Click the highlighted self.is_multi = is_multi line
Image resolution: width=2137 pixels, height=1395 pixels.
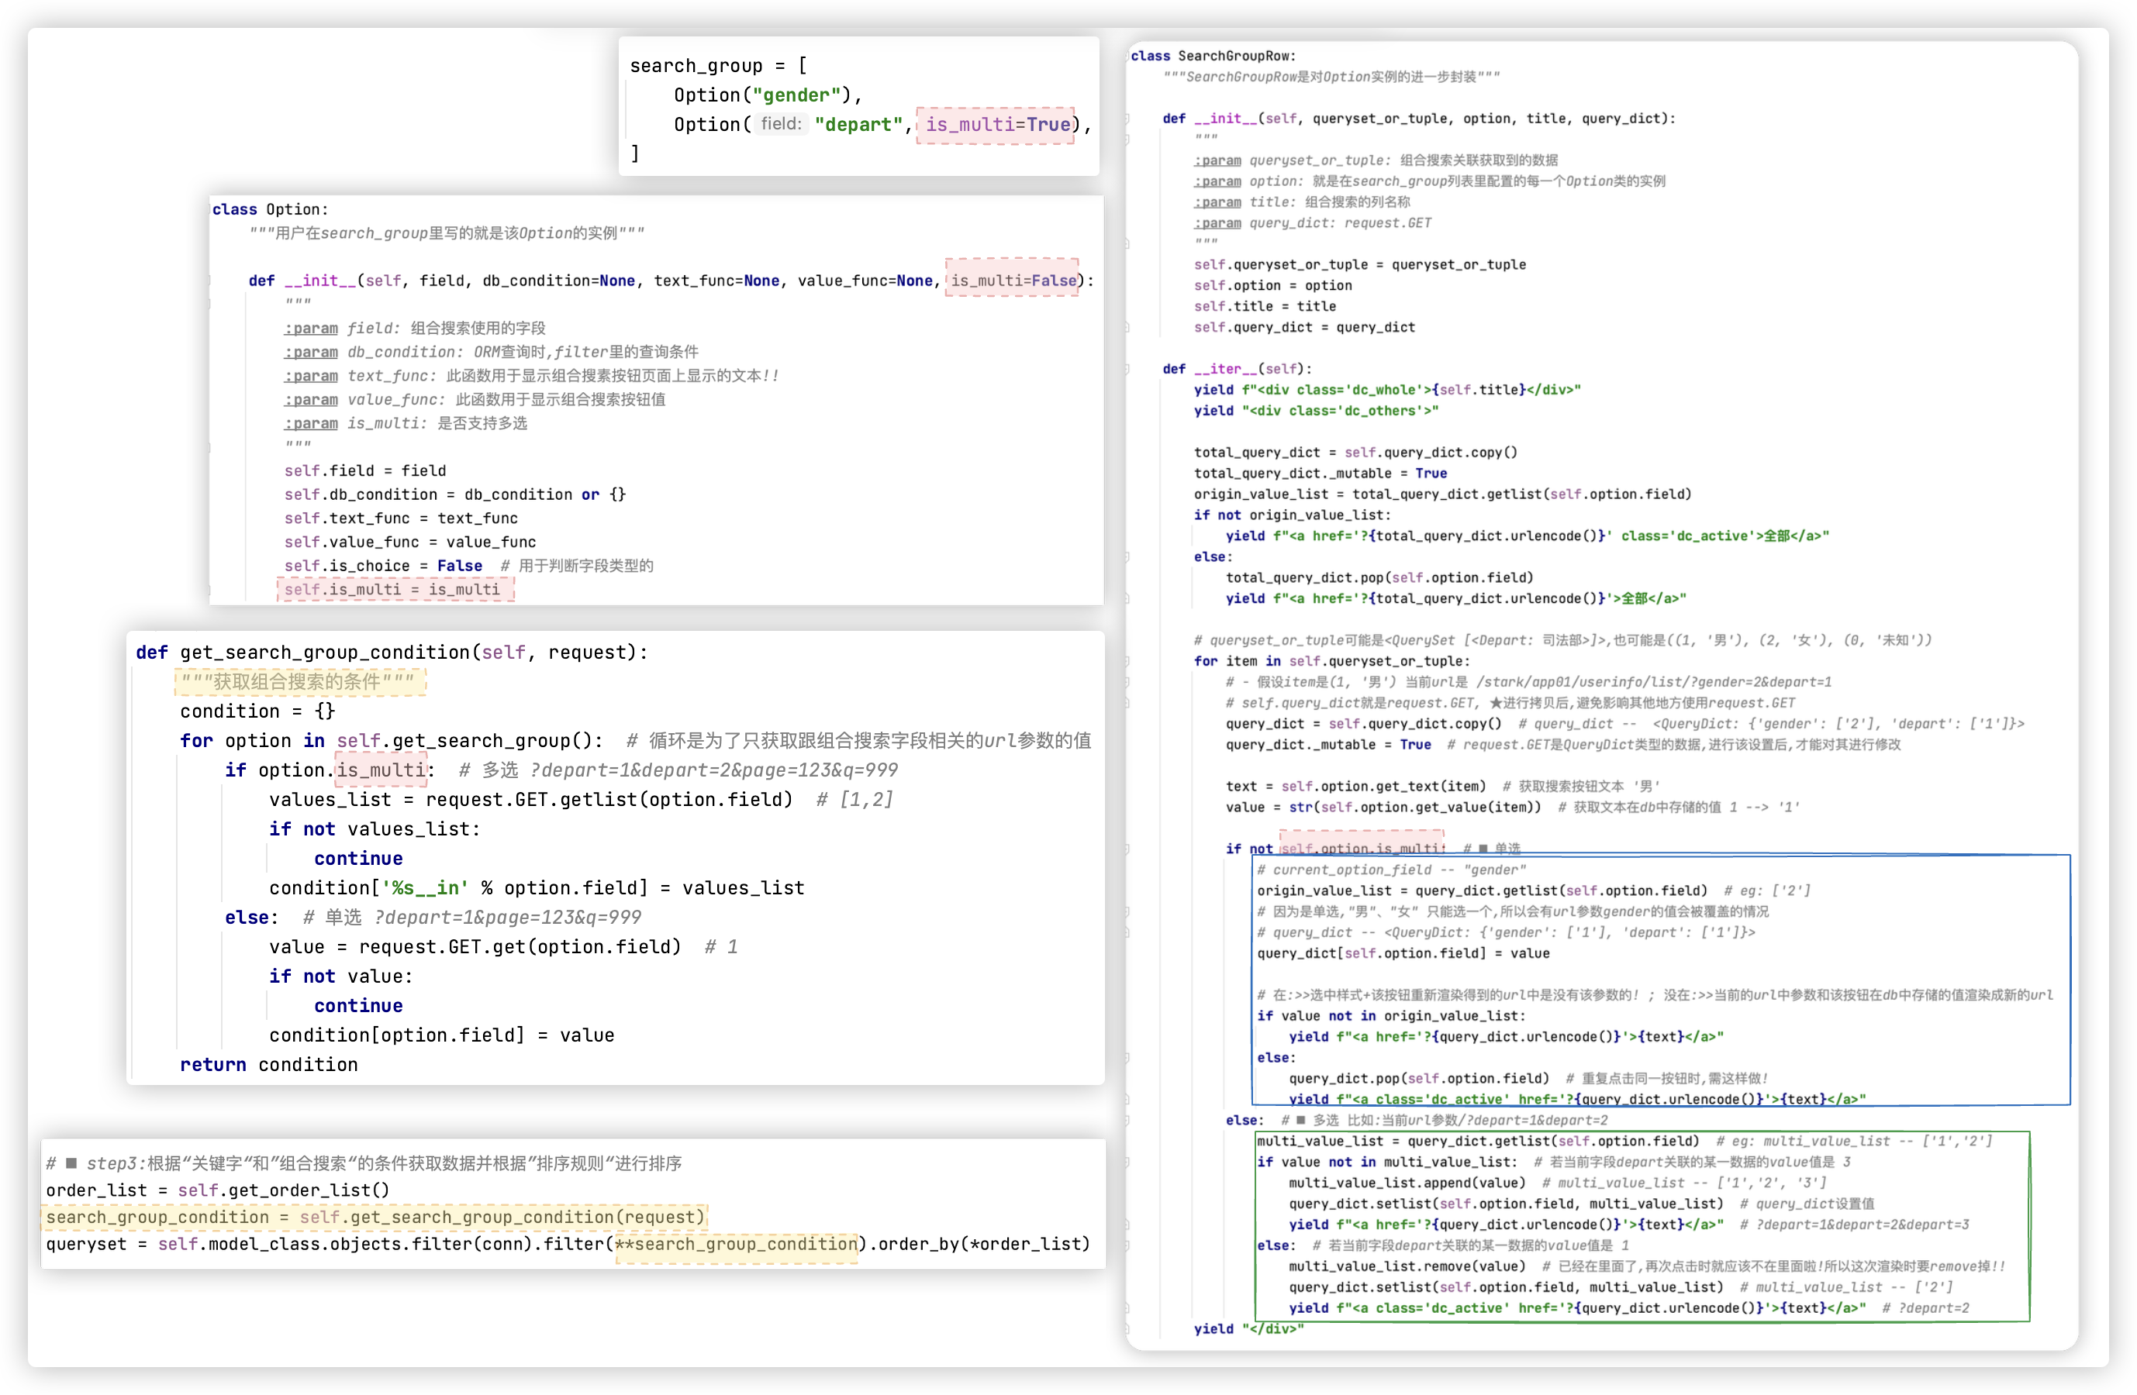point(392,590)
